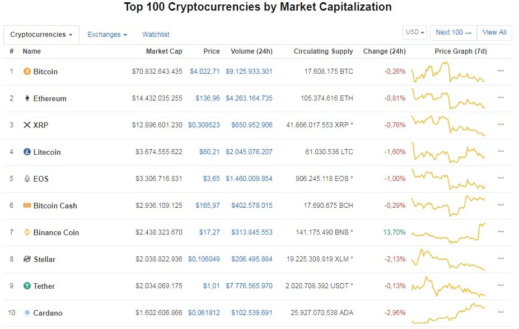Screen dimensions: 519x329
Task: Expand the Exchanges dropdown menu
Action: 107,35
